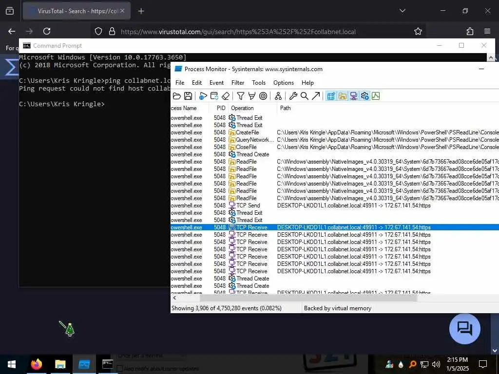Save the Process Monitor capture to file

tap(188, 96)
